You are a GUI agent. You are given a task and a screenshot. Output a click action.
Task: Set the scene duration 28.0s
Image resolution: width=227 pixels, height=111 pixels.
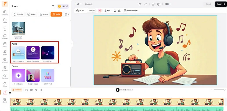(x=80, y=10)
